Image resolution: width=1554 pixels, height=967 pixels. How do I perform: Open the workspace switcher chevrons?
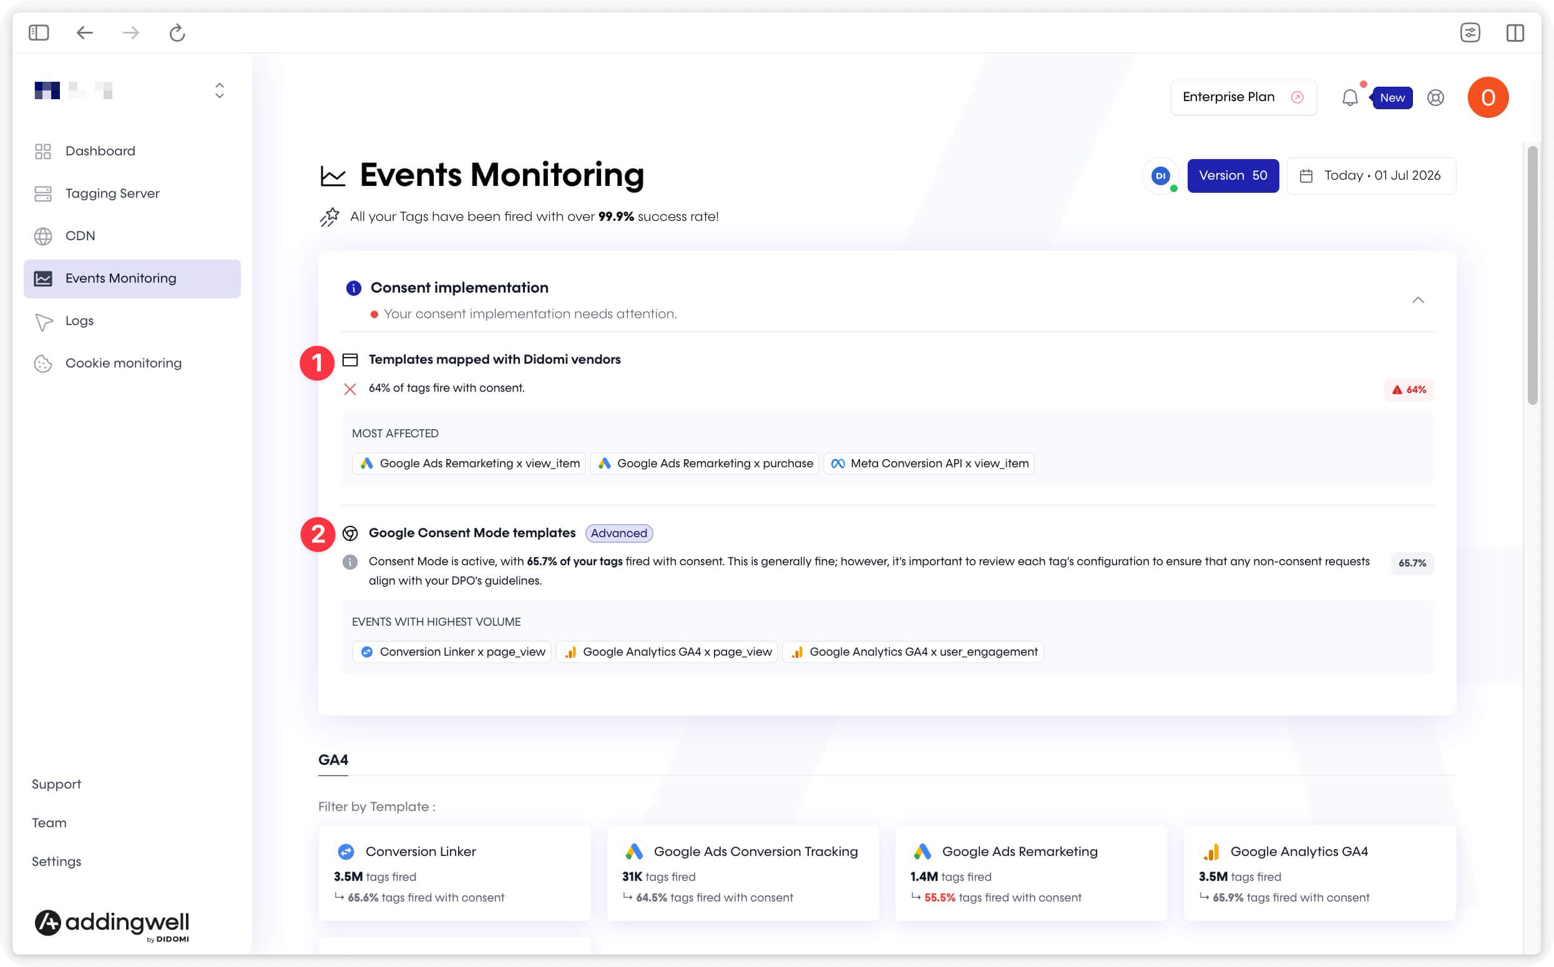pyautogui.click(x=220, y=90)
